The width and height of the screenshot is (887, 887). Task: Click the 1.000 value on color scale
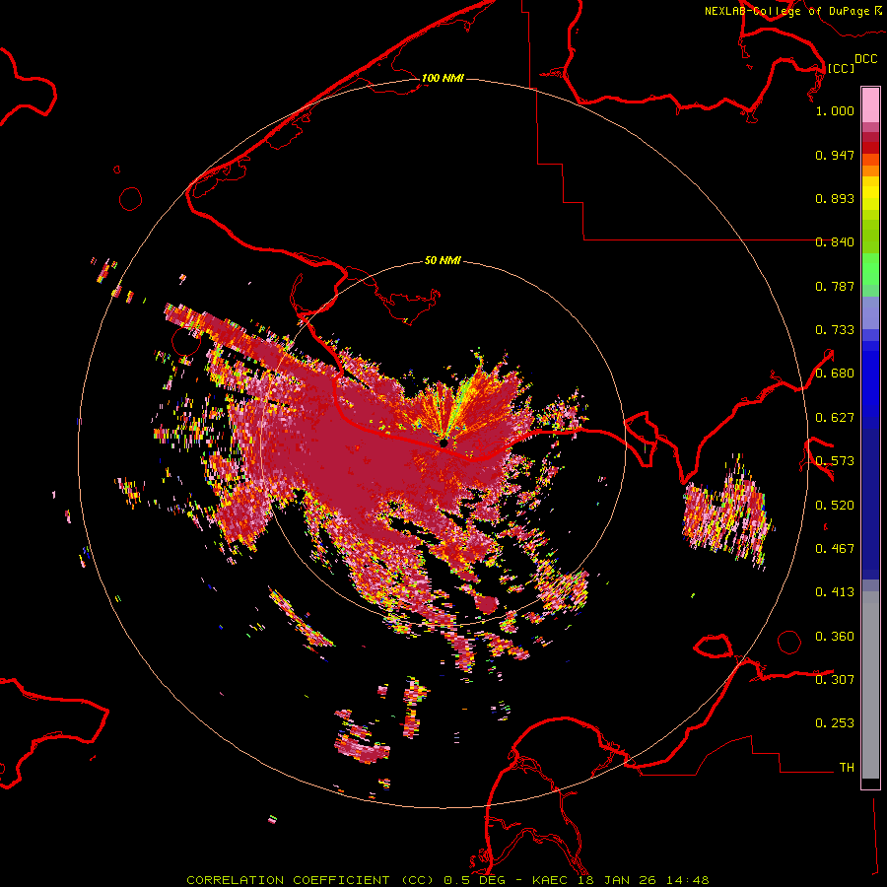tap(835, 110)
